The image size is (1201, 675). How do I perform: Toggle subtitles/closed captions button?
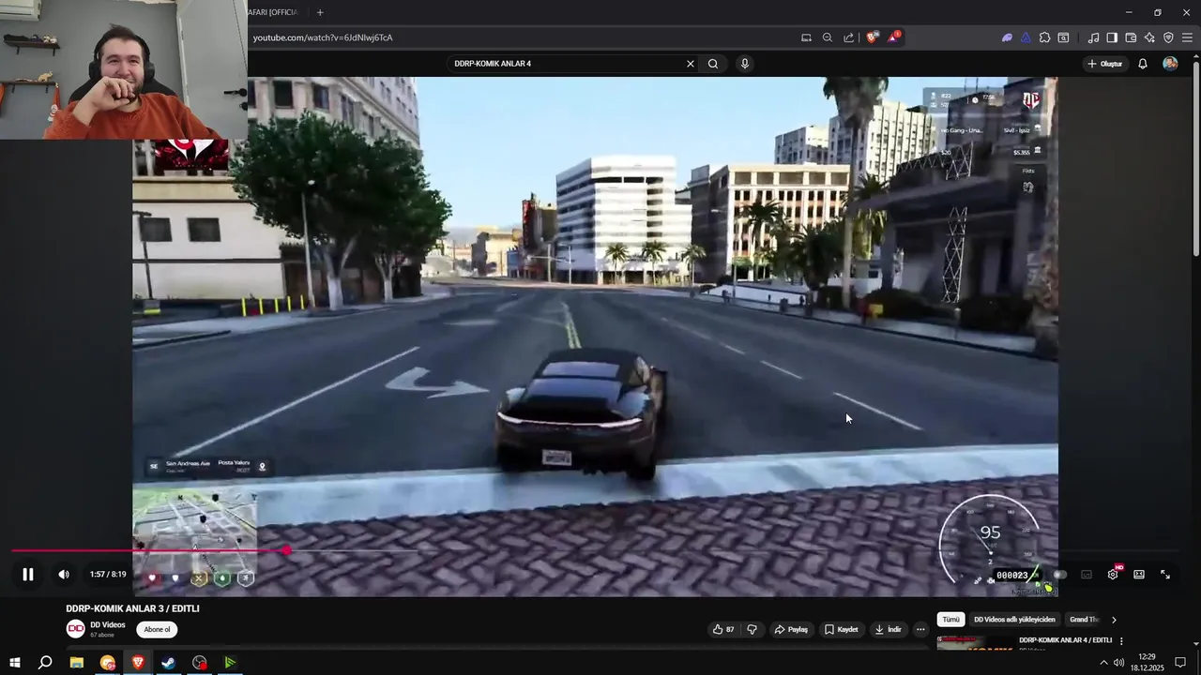point(1087,575)
